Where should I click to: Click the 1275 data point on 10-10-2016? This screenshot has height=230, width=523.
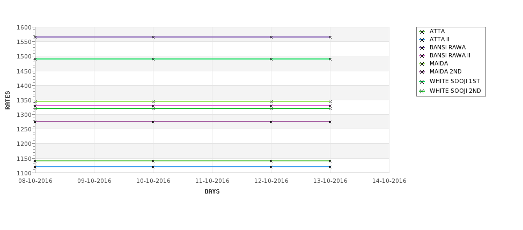coord(153,122)
